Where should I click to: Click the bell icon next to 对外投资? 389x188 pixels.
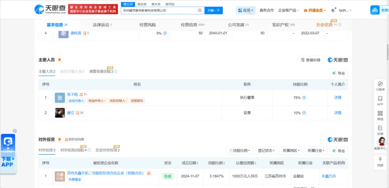[x=59, y=139]
